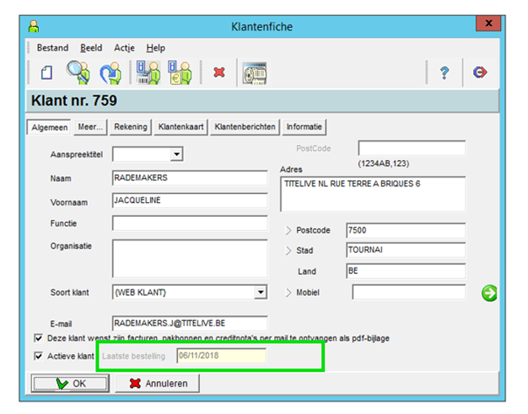Image resolution: width=528 pixels, height=414 pixels.
Task: Open the customer barcode purchases icon
Action: [148, 73]
